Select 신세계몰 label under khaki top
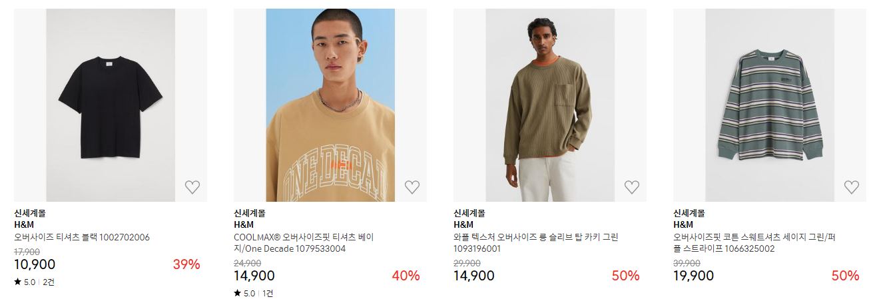The image size is (871, 307). [x=469, y=214]
